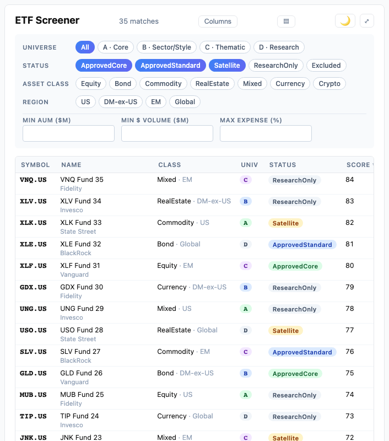Click the C universe badge on VNQ row
The image size is (389, 441).
[246, 180]
